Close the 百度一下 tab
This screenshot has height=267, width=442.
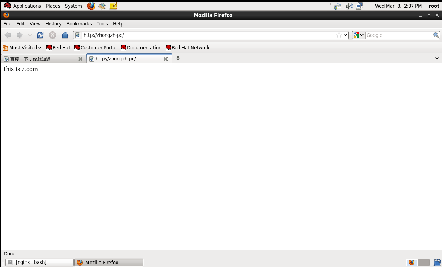pyautogui.click(x=80, y=59)
